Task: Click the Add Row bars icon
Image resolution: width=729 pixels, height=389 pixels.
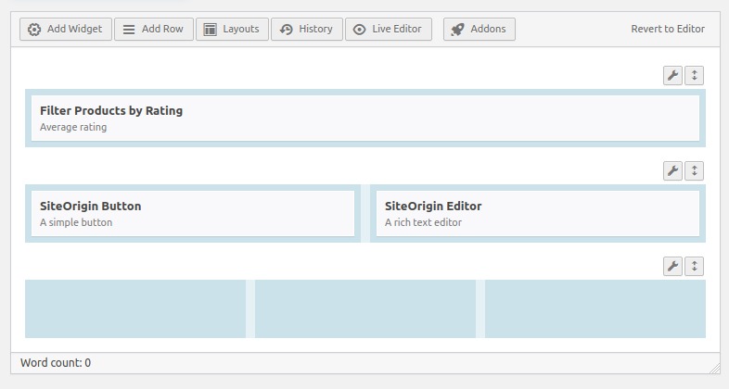Action: pyautogui.click(x=129, y=30)
